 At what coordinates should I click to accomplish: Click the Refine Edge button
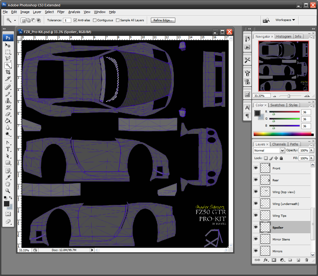pos(163,20)
